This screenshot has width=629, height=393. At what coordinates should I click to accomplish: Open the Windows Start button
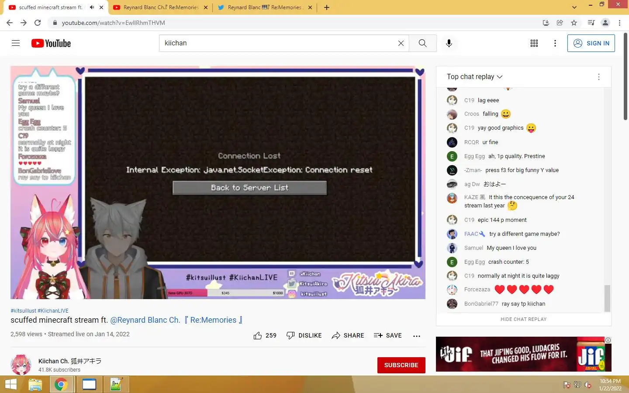[x=10, y=385]
